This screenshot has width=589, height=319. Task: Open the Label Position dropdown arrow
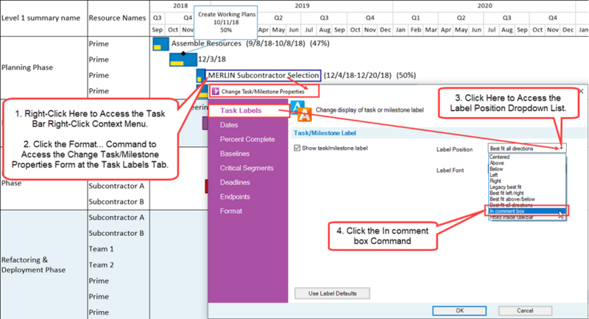(x=561, y=148)
